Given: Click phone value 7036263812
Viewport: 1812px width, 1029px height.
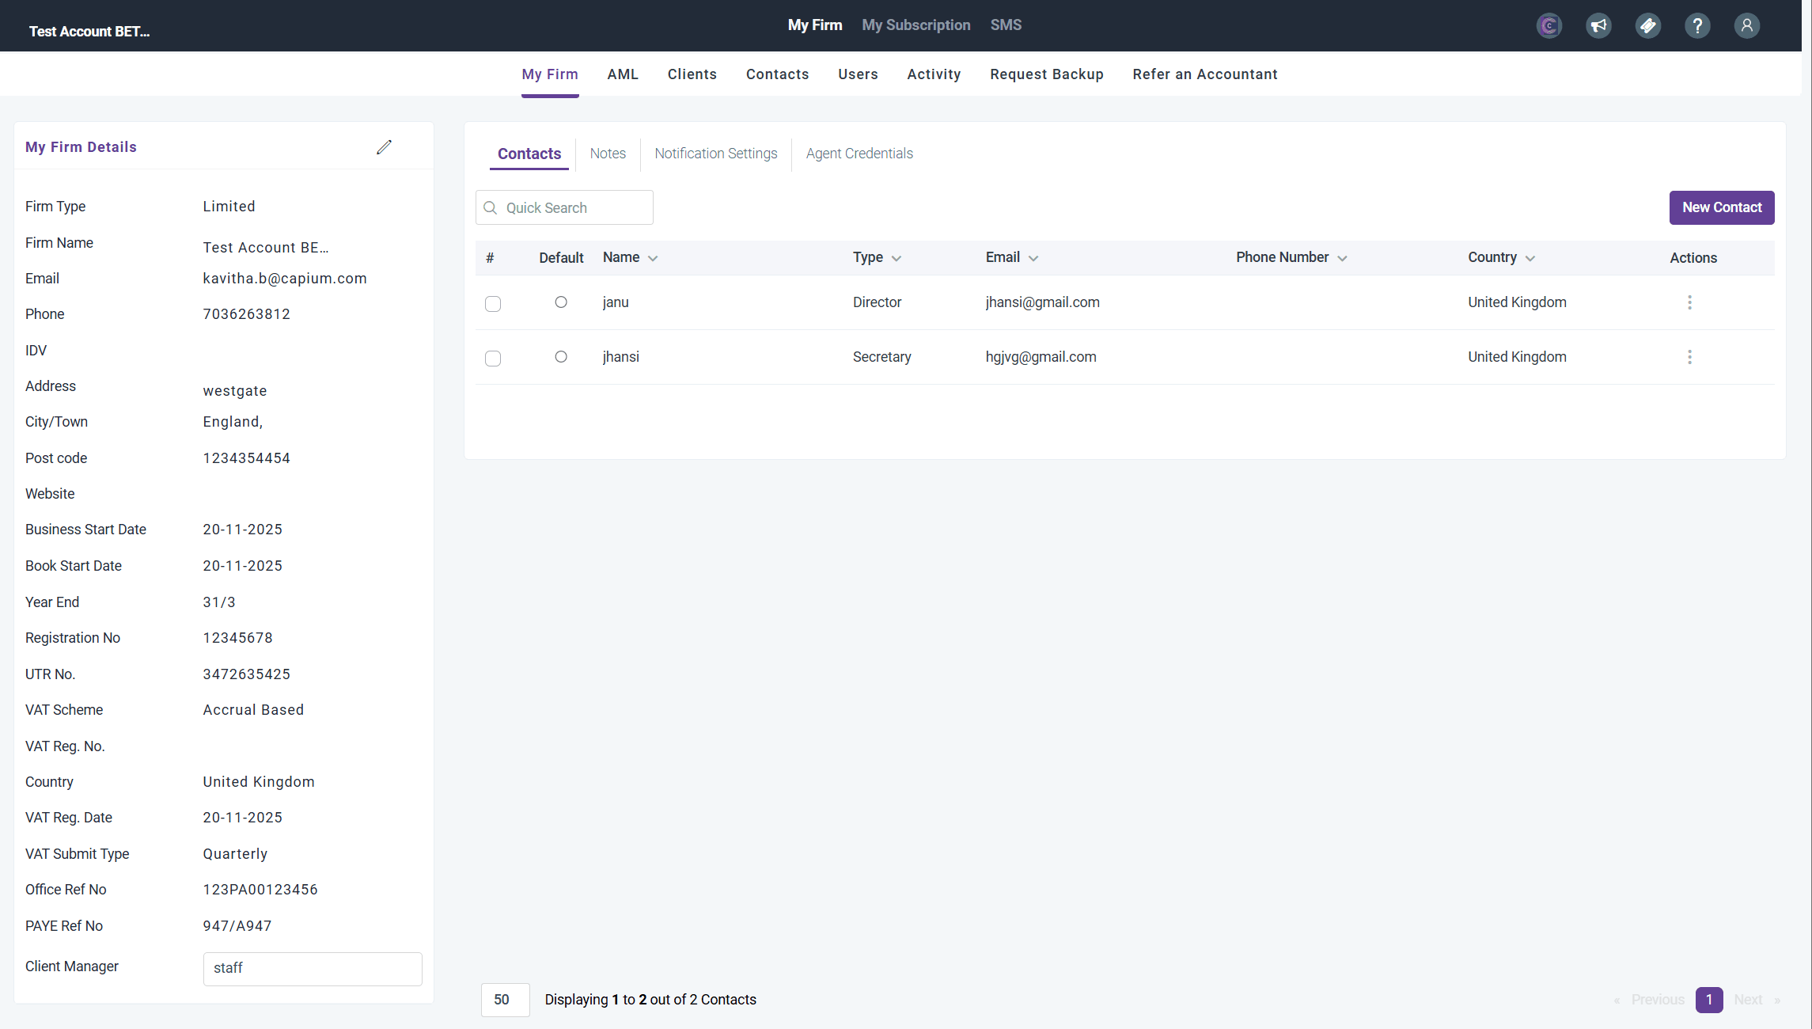Looking at the screenshot, I should pos(247,314).
